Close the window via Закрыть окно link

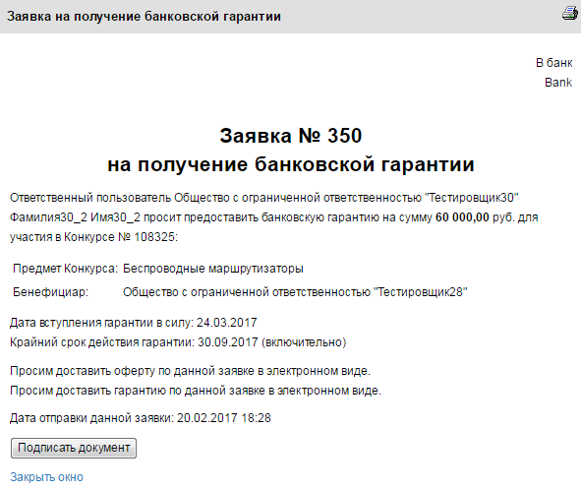coord(46,477)
